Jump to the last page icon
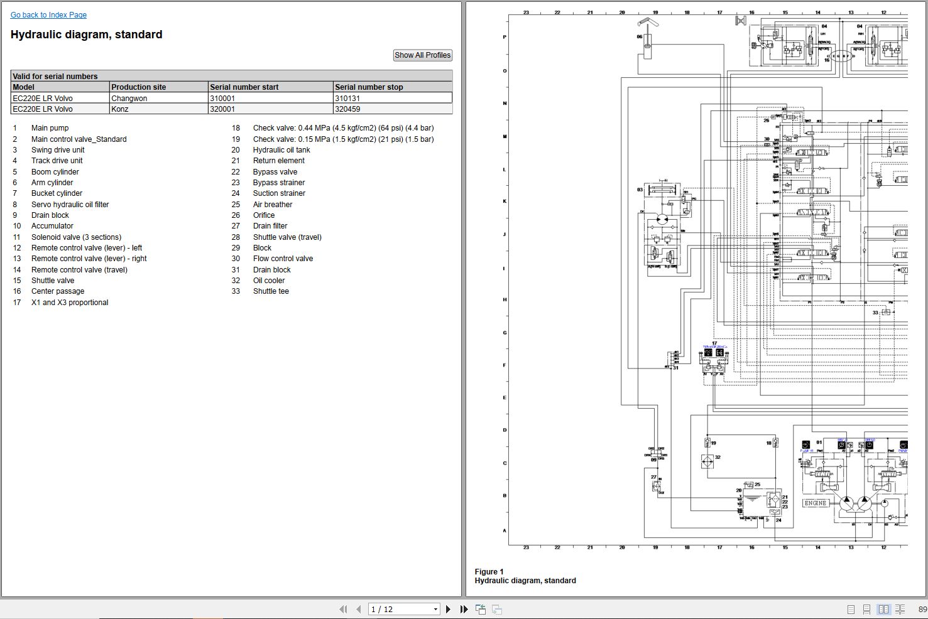The width and height of the screenshot is (928, 619). [464, 609]
